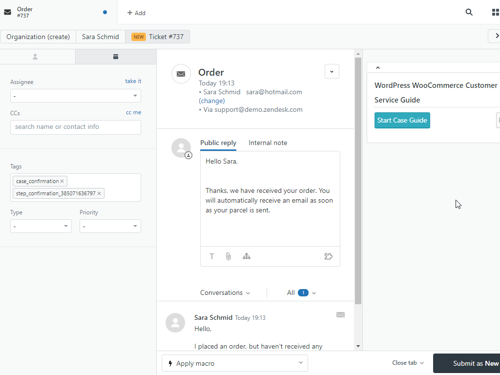This screenshot has width=500, height=375.
Task: Click the 'Today 19:13' timestamp under Order title
Action: (216, 83)
